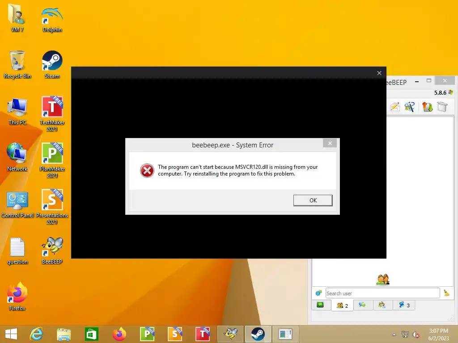The width and height of the screenshot is (458, 343).
Task: Open Presentations from the taskbar
Action: click(x=175, y=334)
